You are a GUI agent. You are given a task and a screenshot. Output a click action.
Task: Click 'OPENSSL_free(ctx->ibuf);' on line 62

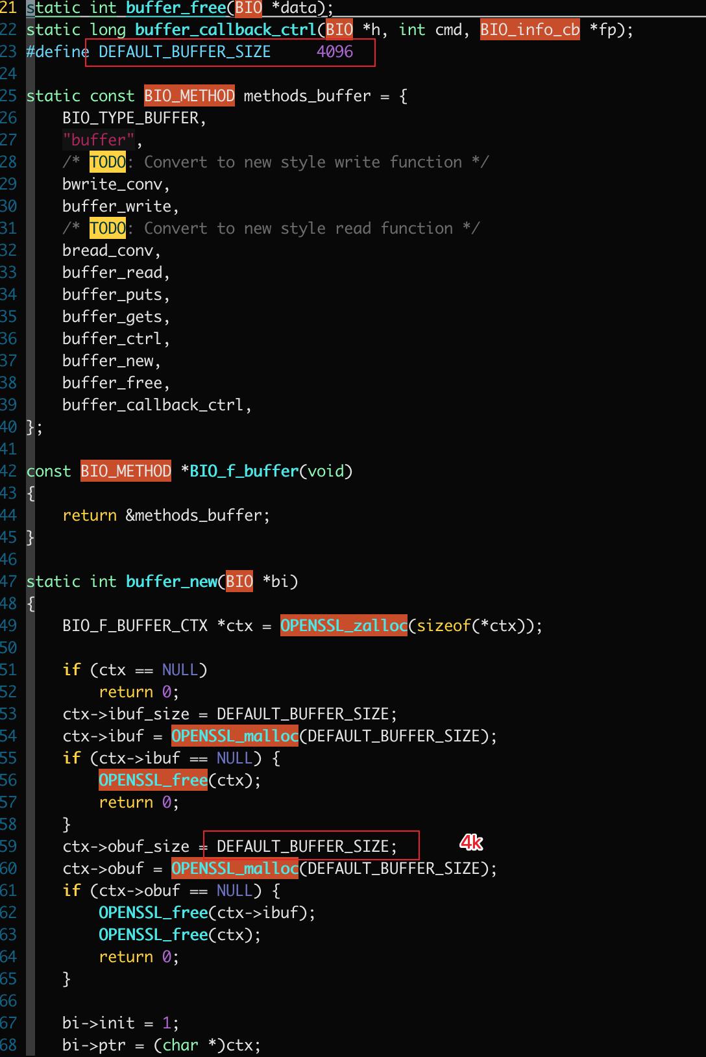(x=207, y=913)
